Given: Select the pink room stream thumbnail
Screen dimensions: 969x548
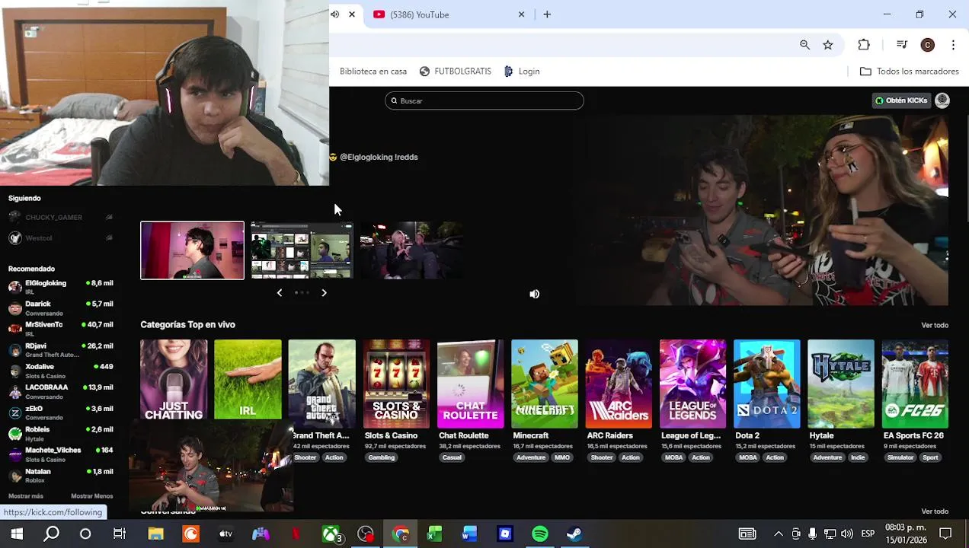Looking at the screenshot, I should [192, 250].
